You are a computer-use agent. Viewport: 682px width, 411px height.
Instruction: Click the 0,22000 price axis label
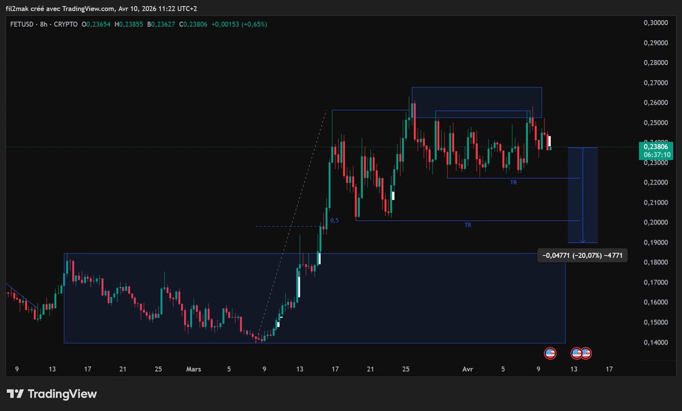[x=655, y=182]
